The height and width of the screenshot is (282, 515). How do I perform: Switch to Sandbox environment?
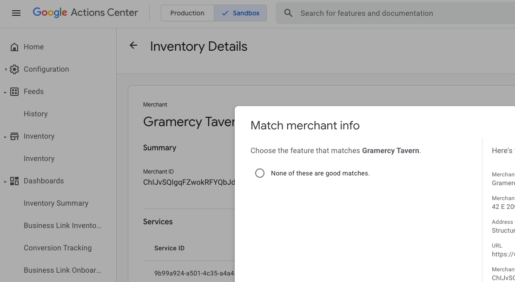(x=240, y=13)
